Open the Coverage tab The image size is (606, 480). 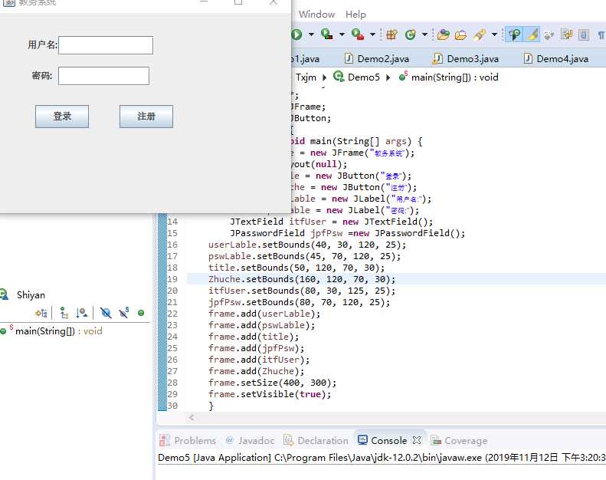[459, 441]
